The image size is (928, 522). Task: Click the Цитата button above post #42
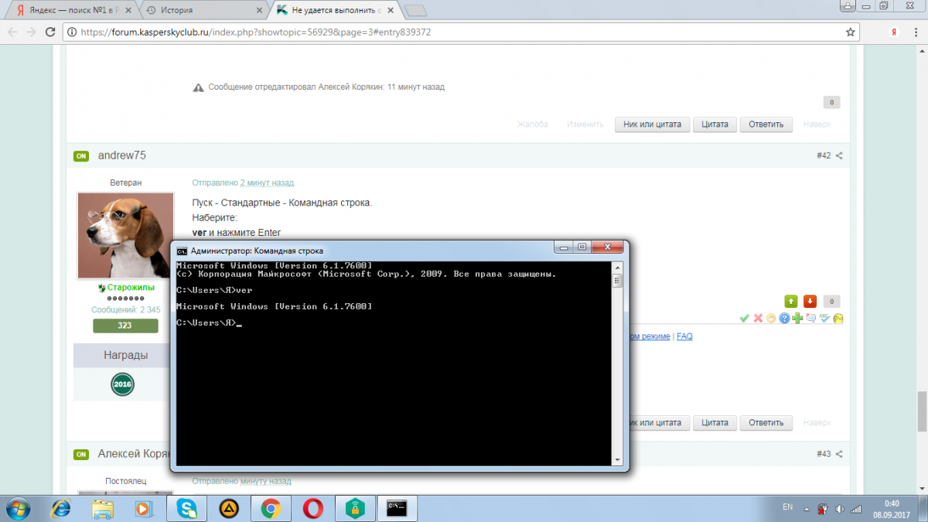(715, 124)
